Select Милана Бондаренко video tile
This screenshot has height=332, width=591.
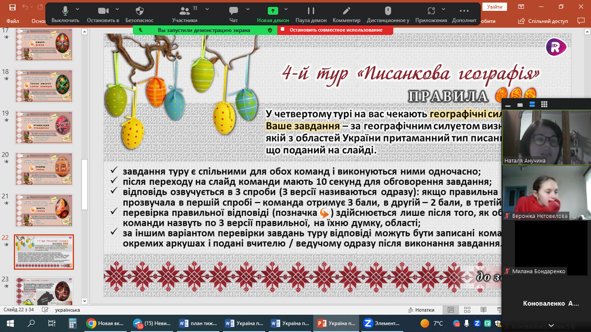546,248
